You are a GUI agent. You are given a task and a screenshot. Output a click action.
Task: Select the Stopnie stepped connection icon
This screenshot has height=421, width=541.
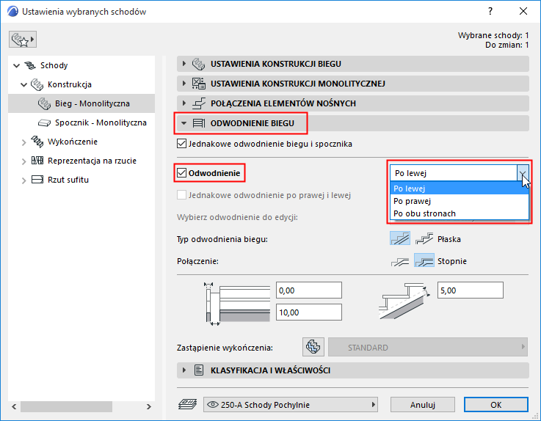424,260
